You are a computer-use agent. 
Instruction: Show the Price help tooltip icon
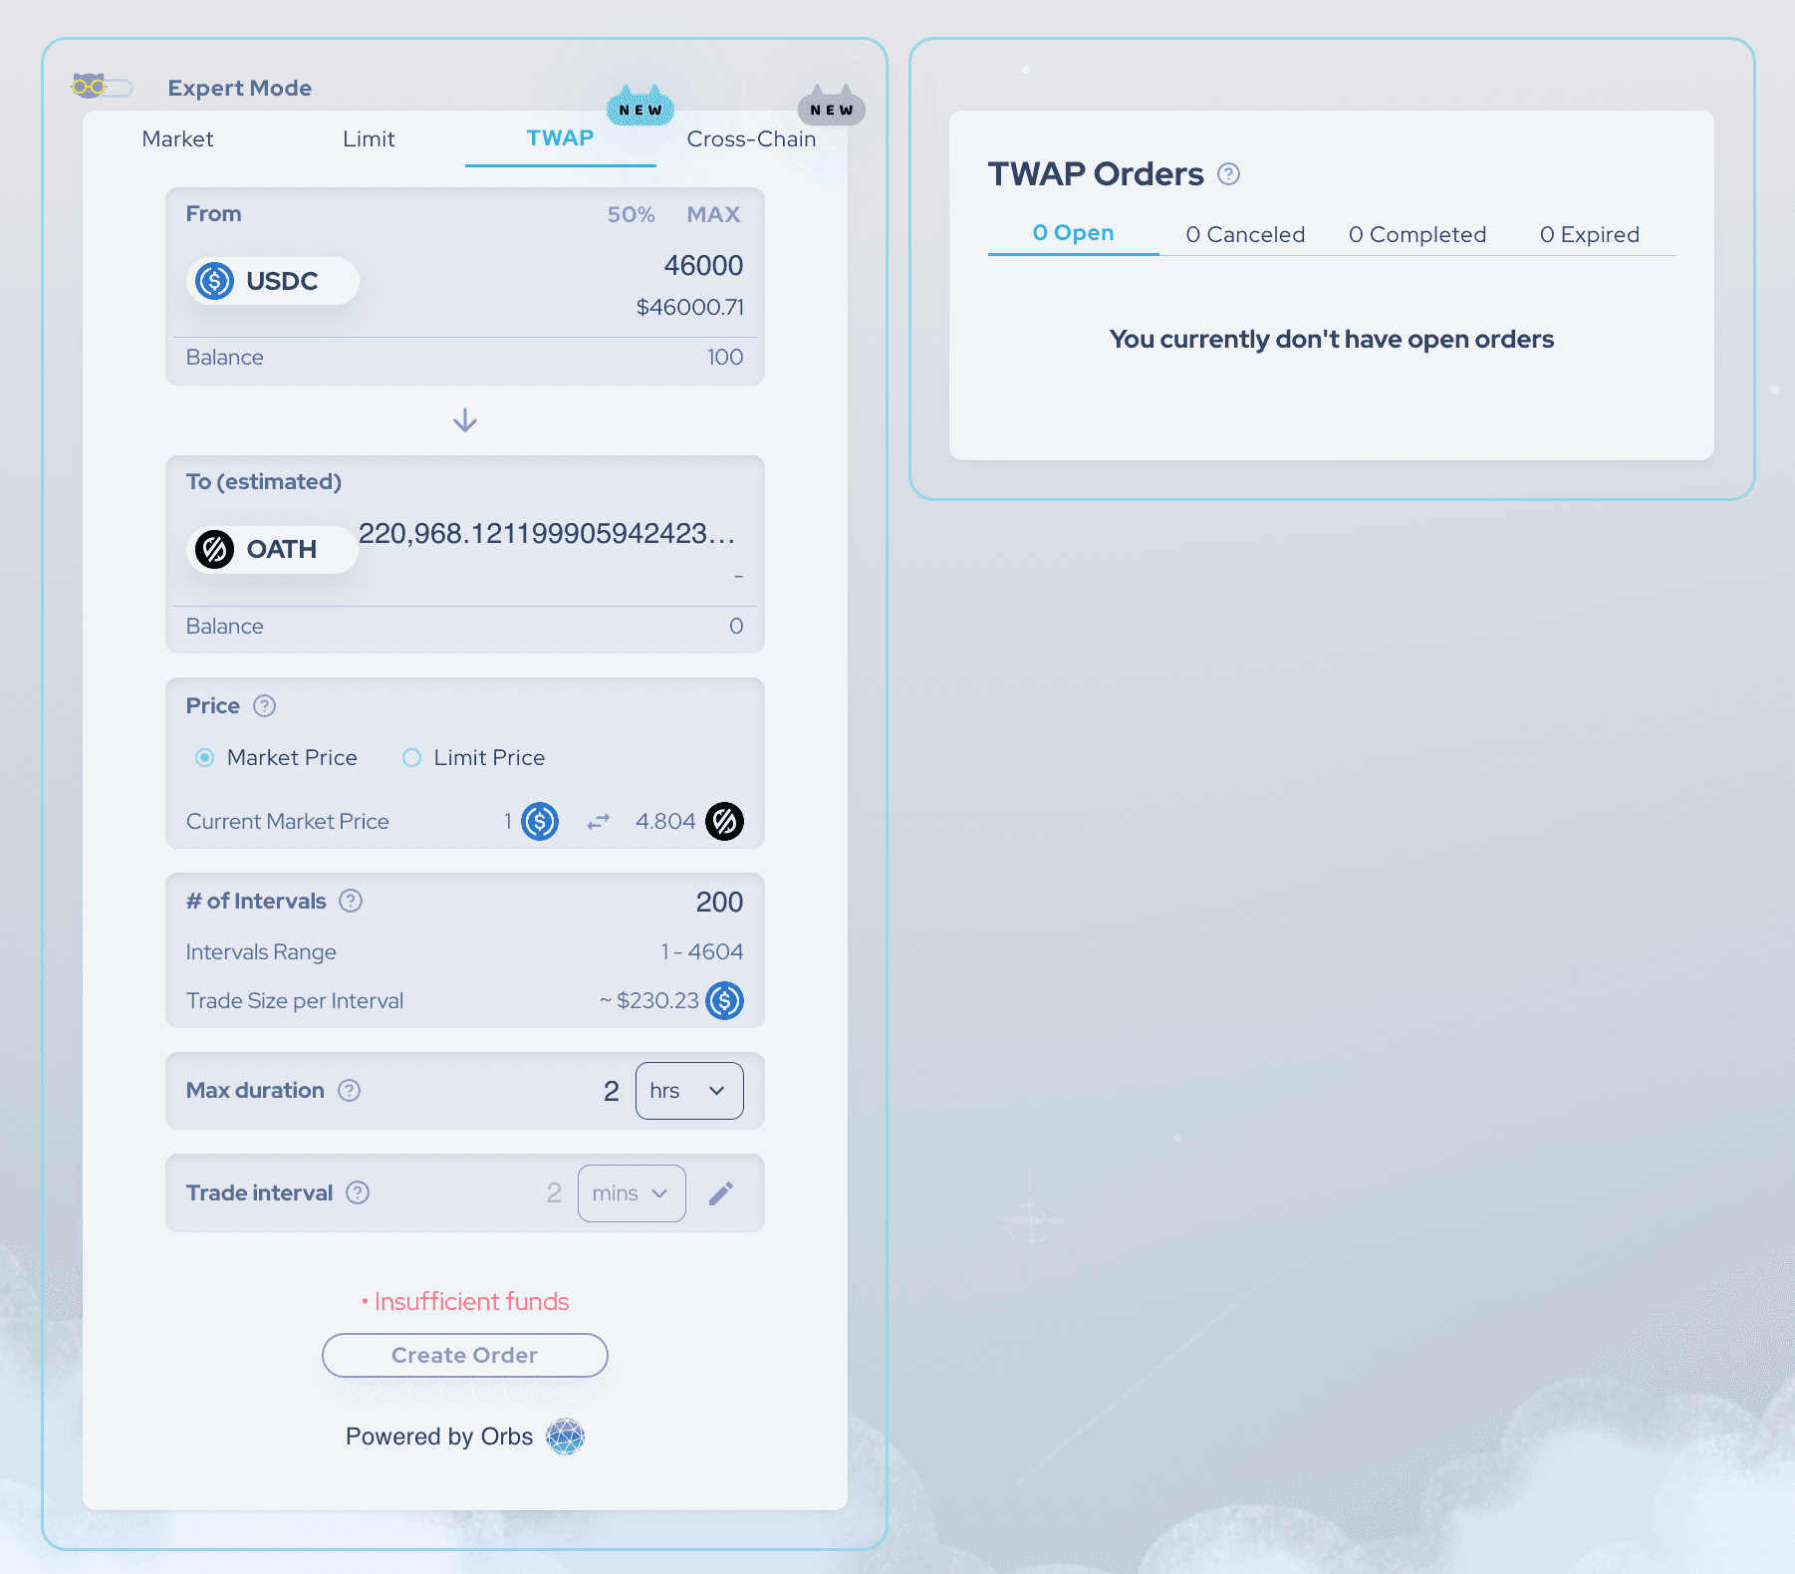click(x=264, y=706)
